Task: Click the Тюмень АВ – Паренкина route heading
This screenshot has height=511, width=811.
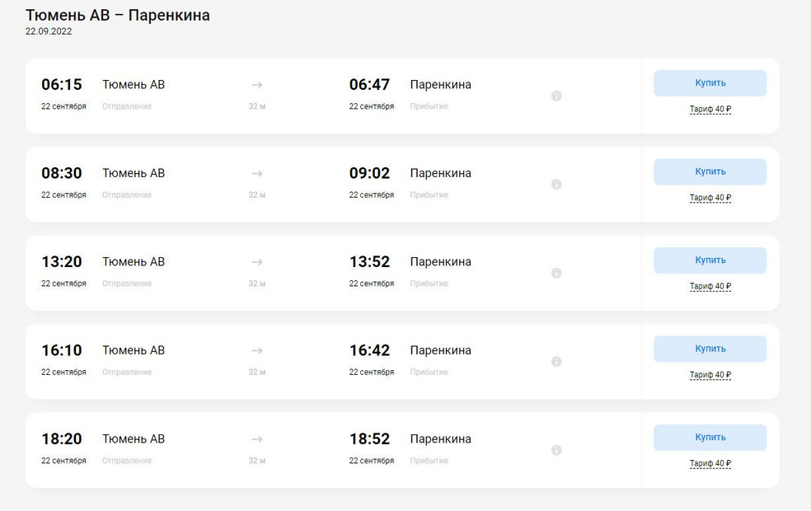Action: [118, 16]
